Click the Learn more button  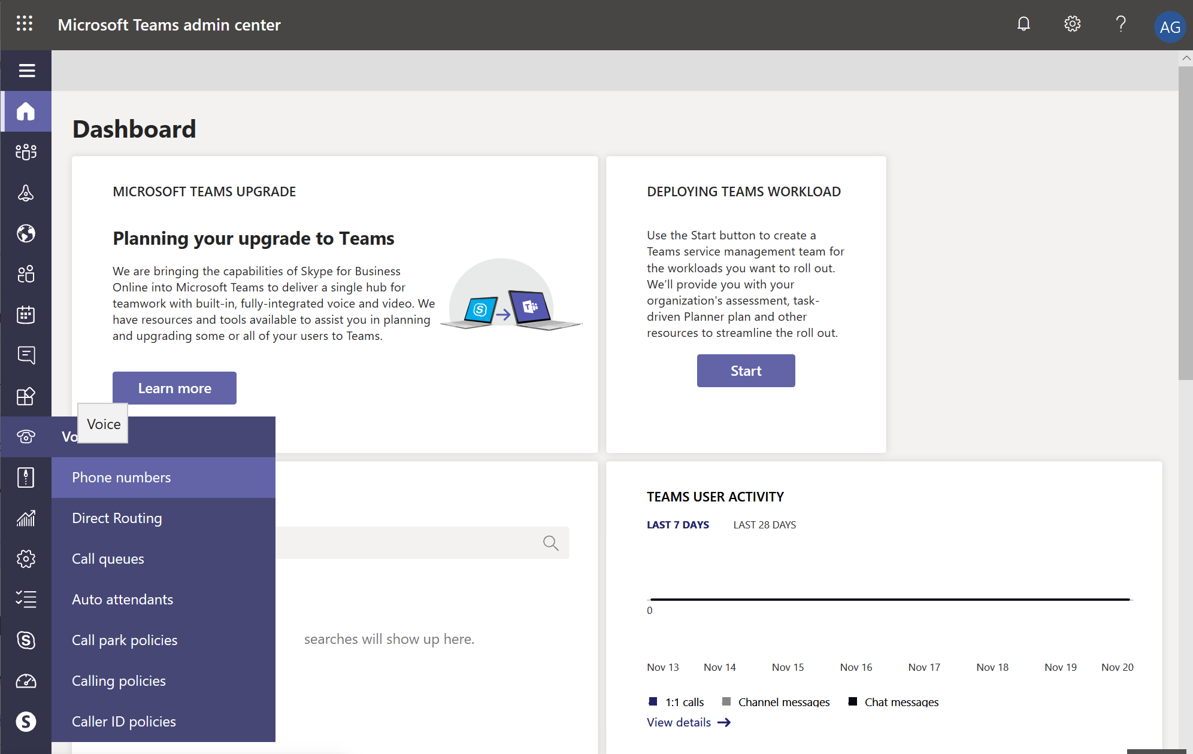pyautogui.click(x=174, y=388)
